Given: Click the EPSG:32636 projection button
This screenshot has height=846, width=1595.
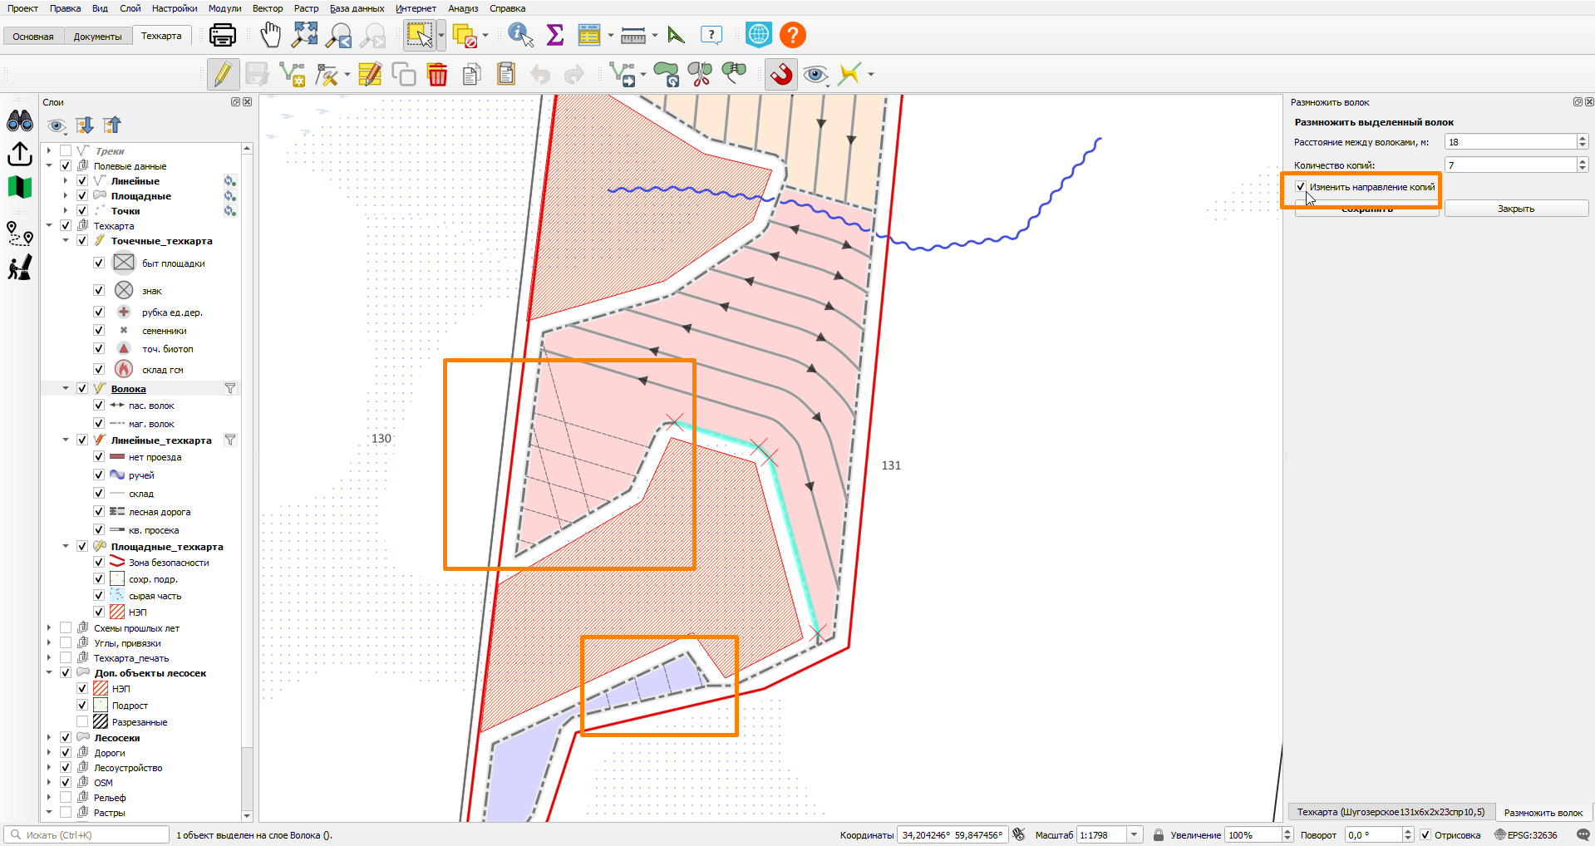Looking at the screenshot, I should point(1526,835).
